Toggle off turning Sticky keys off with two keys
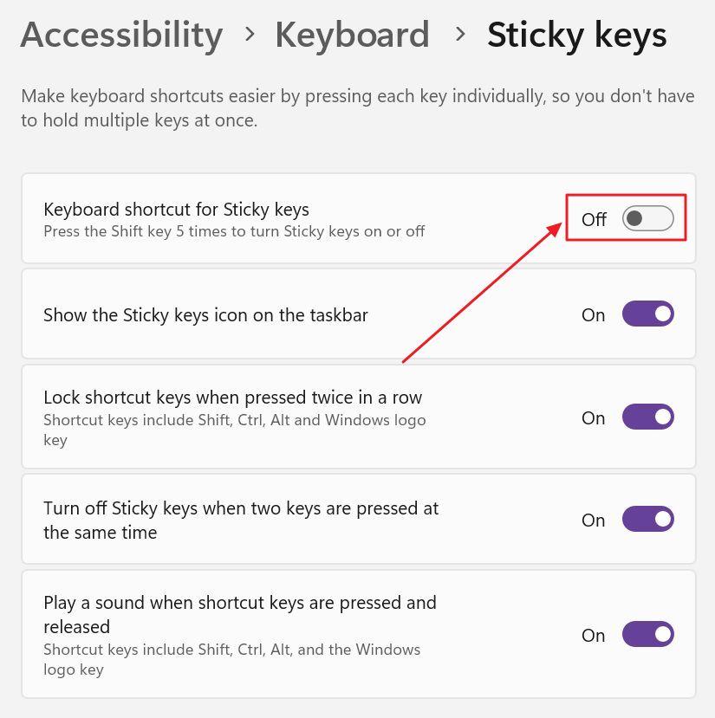The image size is (715, 718). tap(647, 519)
